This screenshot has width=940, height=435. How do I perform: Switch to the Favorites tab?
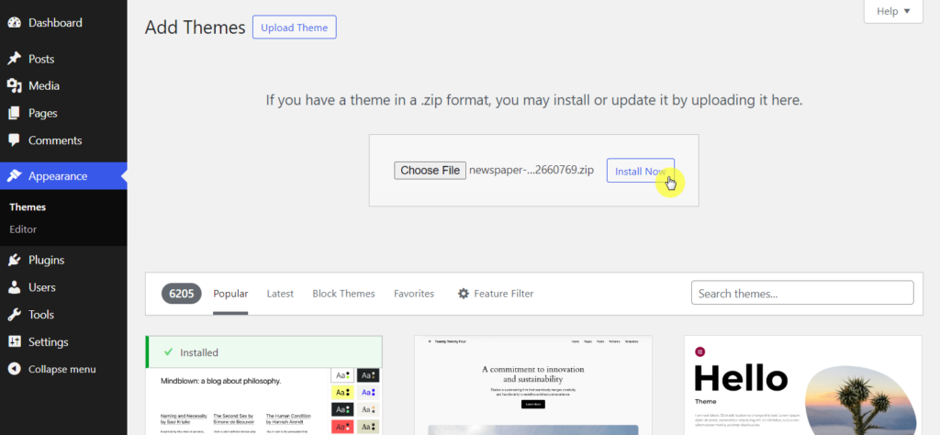coord(414,294)
